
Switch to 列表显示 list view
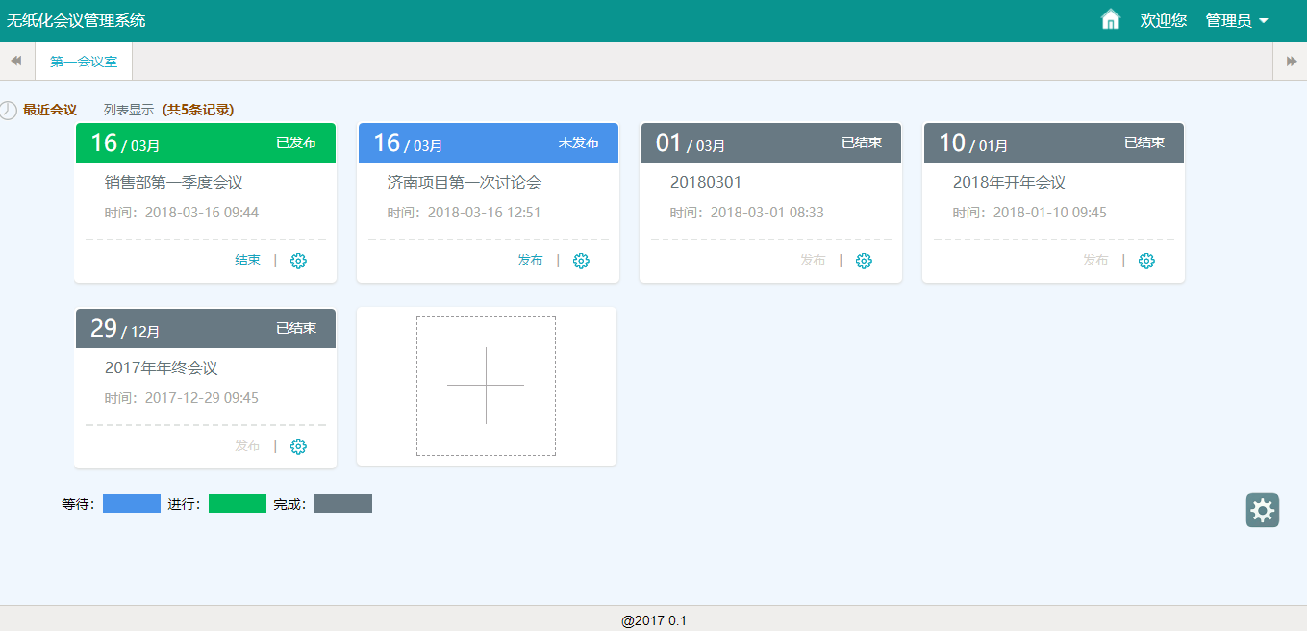tap(129, 111)
